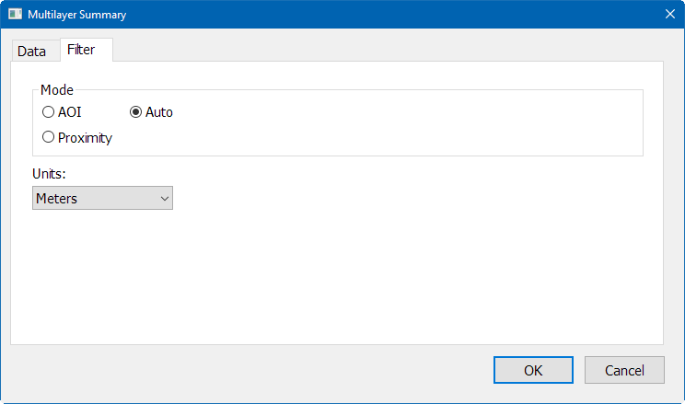Click the Proximity text label
The image size is (685, 404).
[x=86, y=138]
